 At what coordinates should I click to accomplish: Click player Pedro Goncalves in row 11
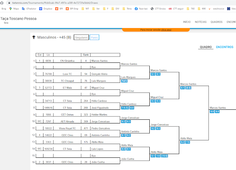click(101, 128)
